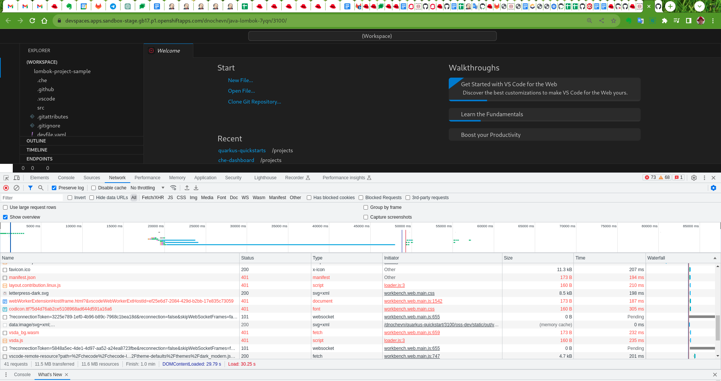Click the Import HAR file upload icon
Image resolution: width=721 pixels, height=381 pixels.
187,188
